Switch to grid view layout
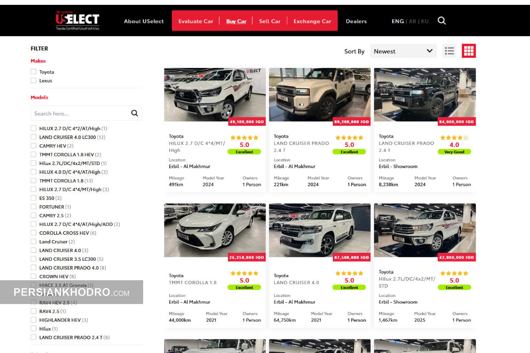Viewport: 530px width, 353px height. [469, 51]
